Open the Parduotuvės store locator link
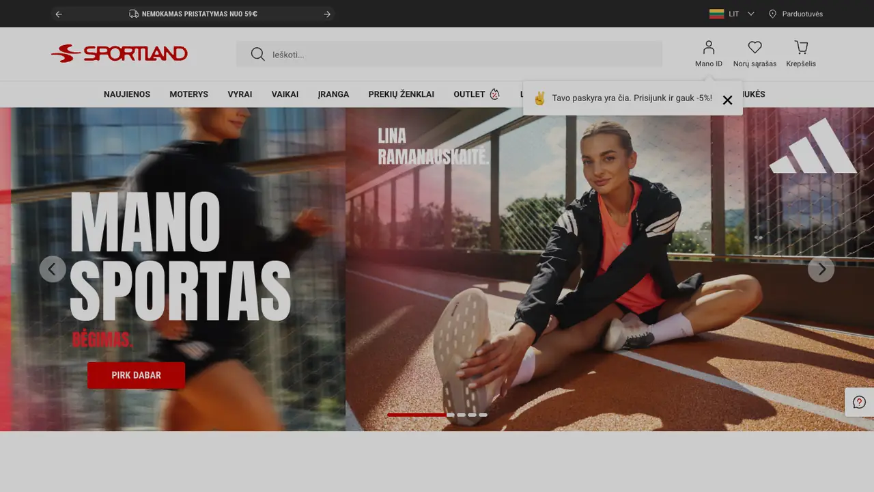 pyautogui.click(x=795, y=14)
